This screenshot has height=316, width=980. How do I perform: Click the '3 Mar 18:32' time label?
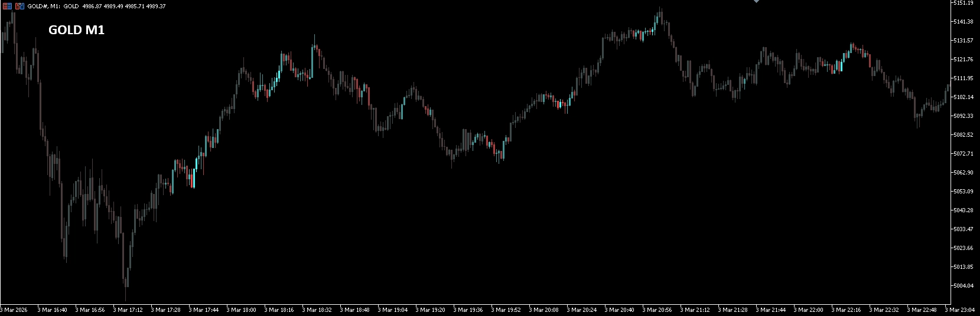(x=317, y=310)
